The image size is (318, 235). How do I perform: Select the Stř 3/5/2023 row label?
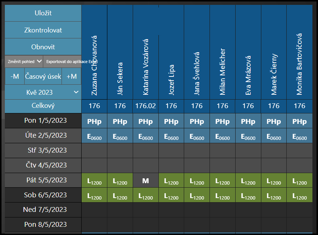pyautogui.click(x=43, y=150)
